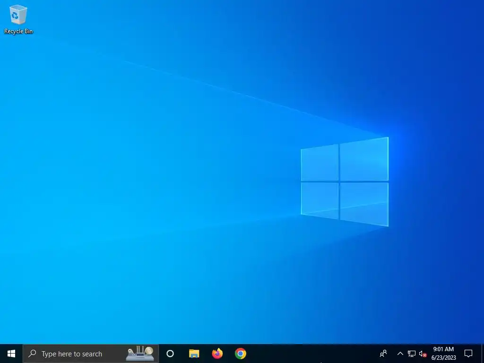Open the muted volume tray icon
This screenshot has height=363, width=484.
click(423, 354)
